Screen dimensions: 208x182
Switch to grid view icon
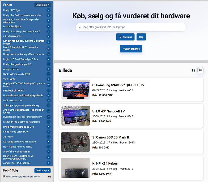click(x=194, y=70)
